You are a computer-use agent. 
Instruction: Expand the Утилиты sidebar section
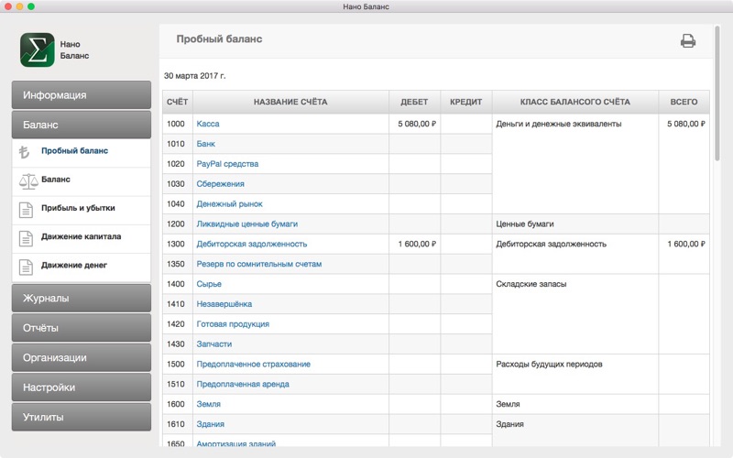(x=82, y=417)
